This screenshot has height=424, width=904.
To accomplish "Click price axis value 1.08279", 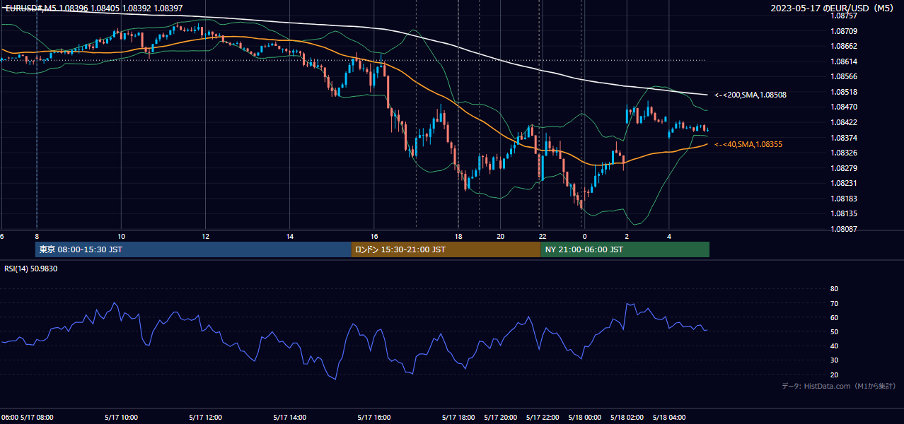I will click(x=844, y=168).
